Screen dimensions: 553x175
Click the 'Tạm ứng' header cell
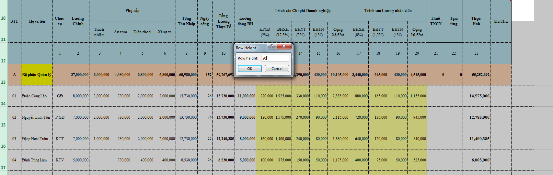pos(454,21)
